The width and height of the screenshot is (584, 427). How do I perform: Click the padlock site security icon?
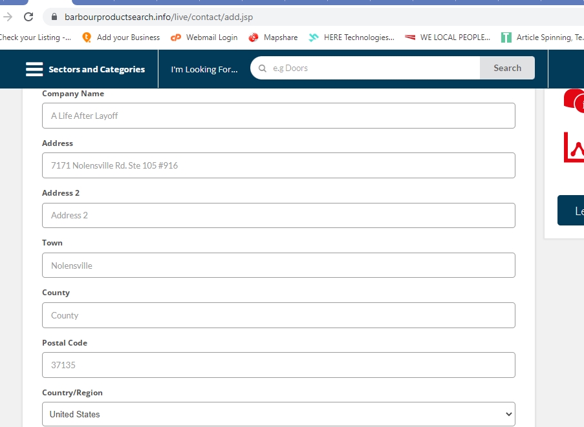(x=54, y=17)
